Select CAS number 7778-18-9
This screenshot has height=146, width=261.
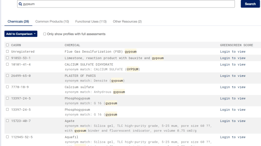(x=20, y=87)
